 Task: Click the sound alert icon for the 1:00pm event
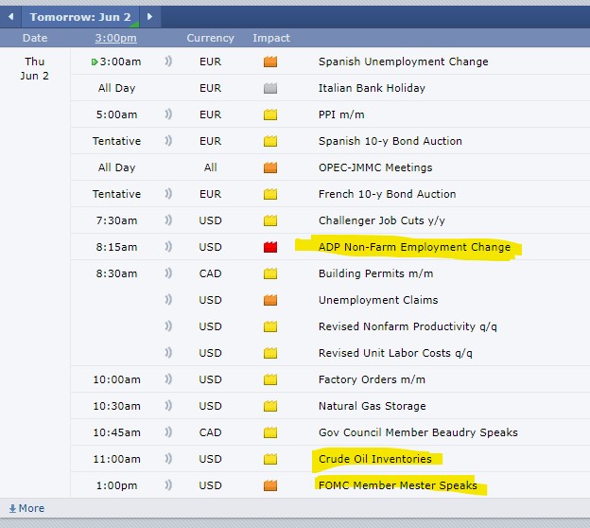coord(168,485)
